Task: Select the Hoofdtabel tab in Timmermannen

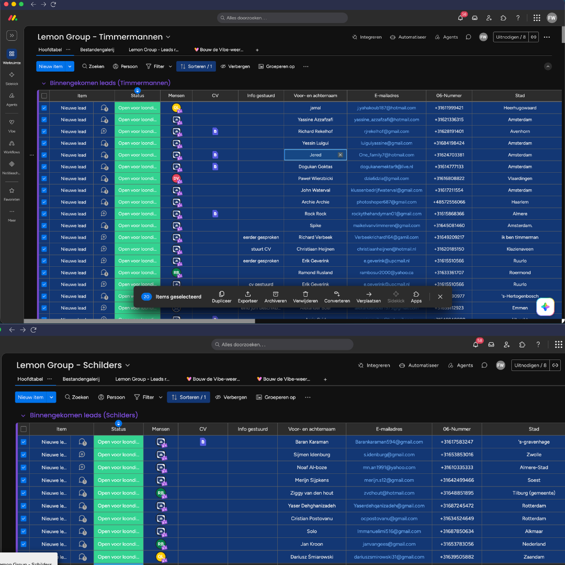Action: 50,50
